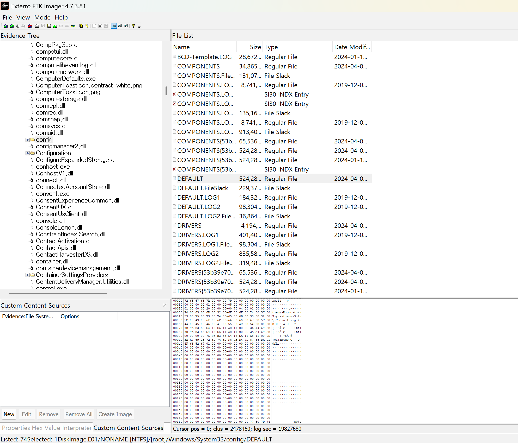Click the Capture Memory icon

[x=73, y=26]
